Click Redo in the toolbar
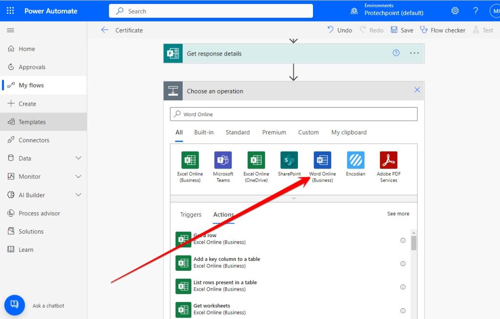Viewport: 500px width, 319px height. (x=372, y=30)
